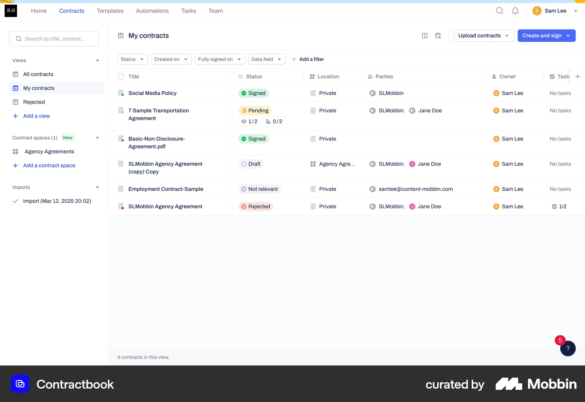Click the search input field in the sidebar

(x=54, y=39)
